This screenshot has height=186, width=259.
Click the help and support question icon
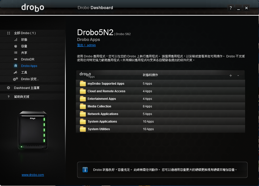click(x=9, y=97)
